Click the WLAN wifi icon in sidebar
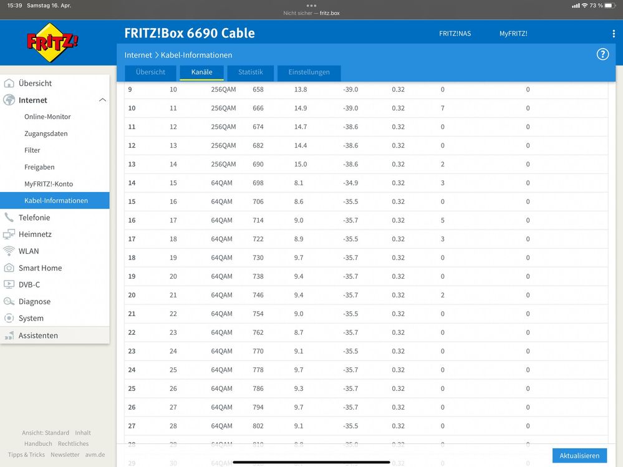 click(9, 251)
